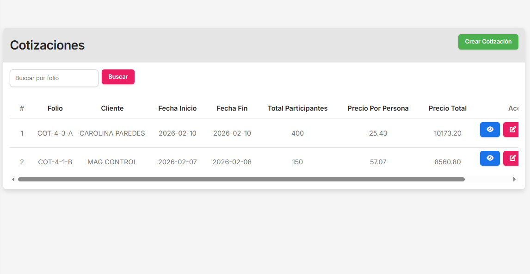Click the Precio Por Persona header
This screenshot has width=530, height=274.
[378, 108]
